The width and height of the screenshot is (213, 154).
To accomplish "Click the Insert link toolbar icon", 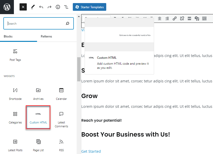I will (175, 18).
